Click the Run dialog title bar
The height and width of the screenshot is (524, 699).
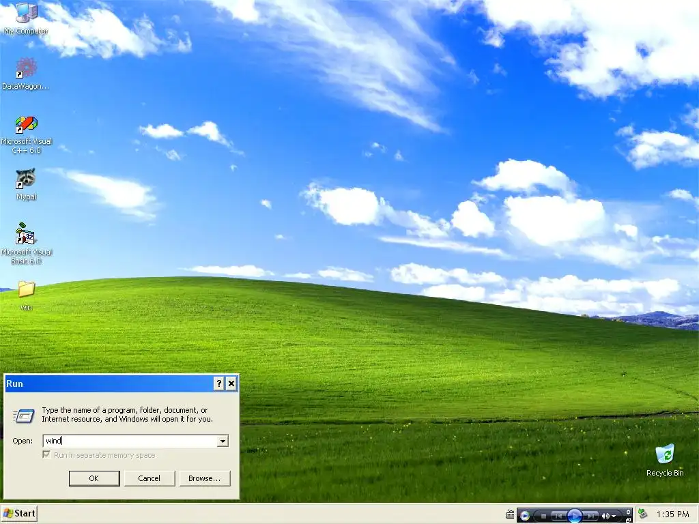point(109,383)
